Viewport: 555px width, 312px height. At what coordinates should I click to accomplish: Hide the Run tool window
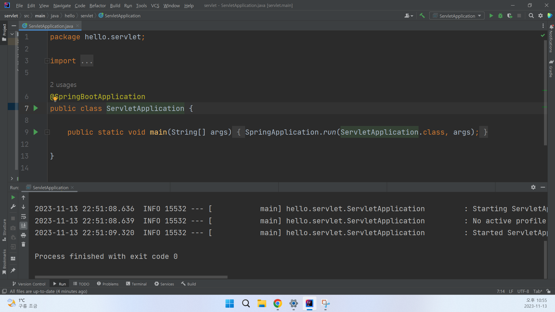(543, 187)
